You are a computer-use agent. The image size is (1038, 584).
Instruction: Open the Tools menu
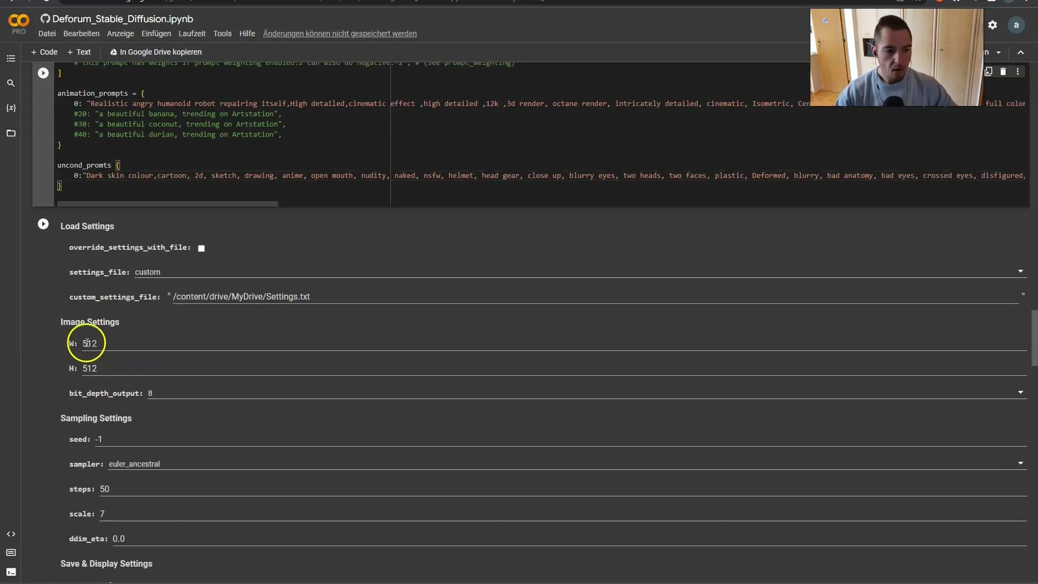[x=222, y=34]
